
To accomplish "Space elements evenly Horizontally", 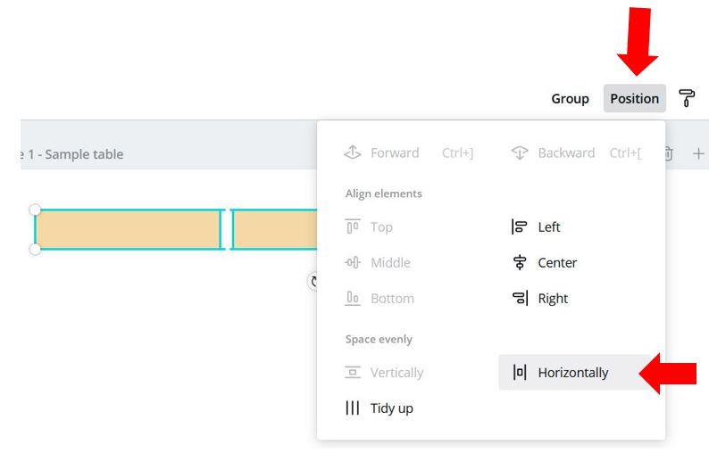I will tap(575, 372).
